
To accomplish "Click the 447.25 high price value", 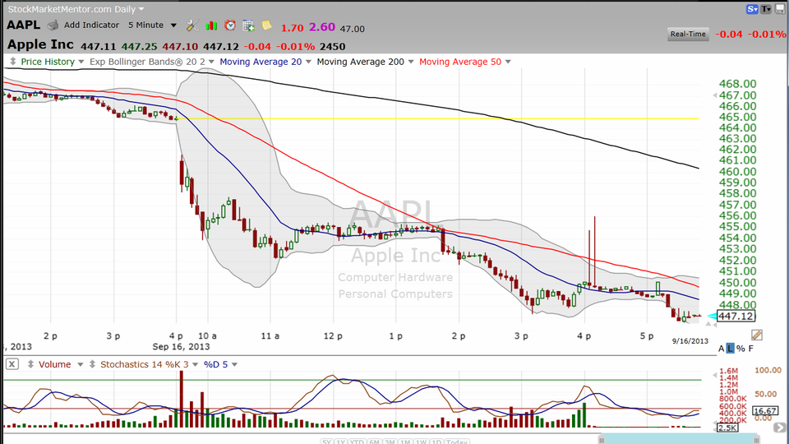I will (140, 46).
